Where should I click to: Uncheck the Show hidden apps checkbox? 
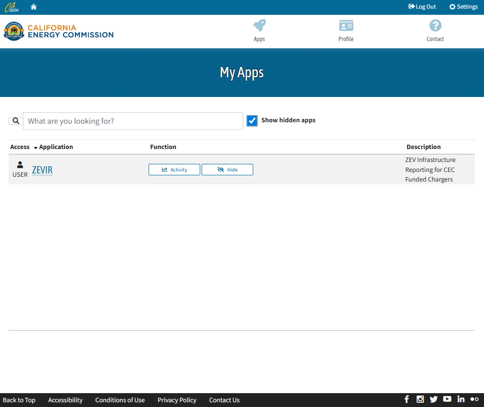pos(252,120)
